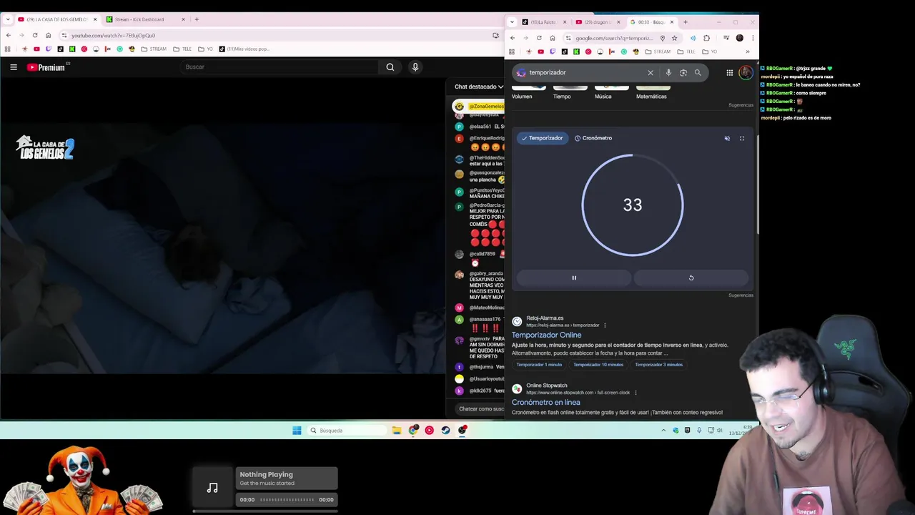Reload the Google search page

(x=539, y=38)
